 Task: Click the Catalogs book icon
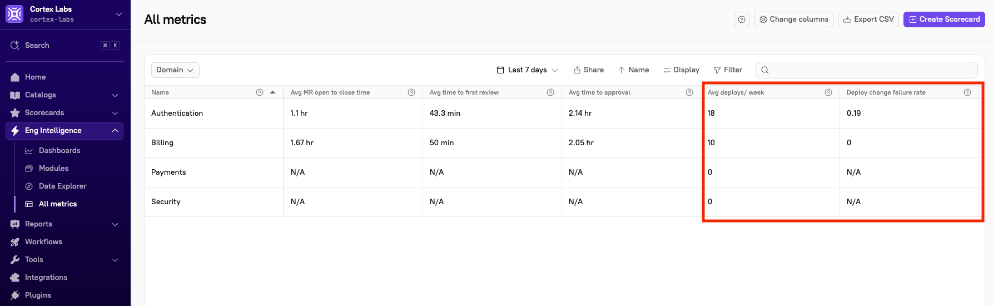coord(15,95)
